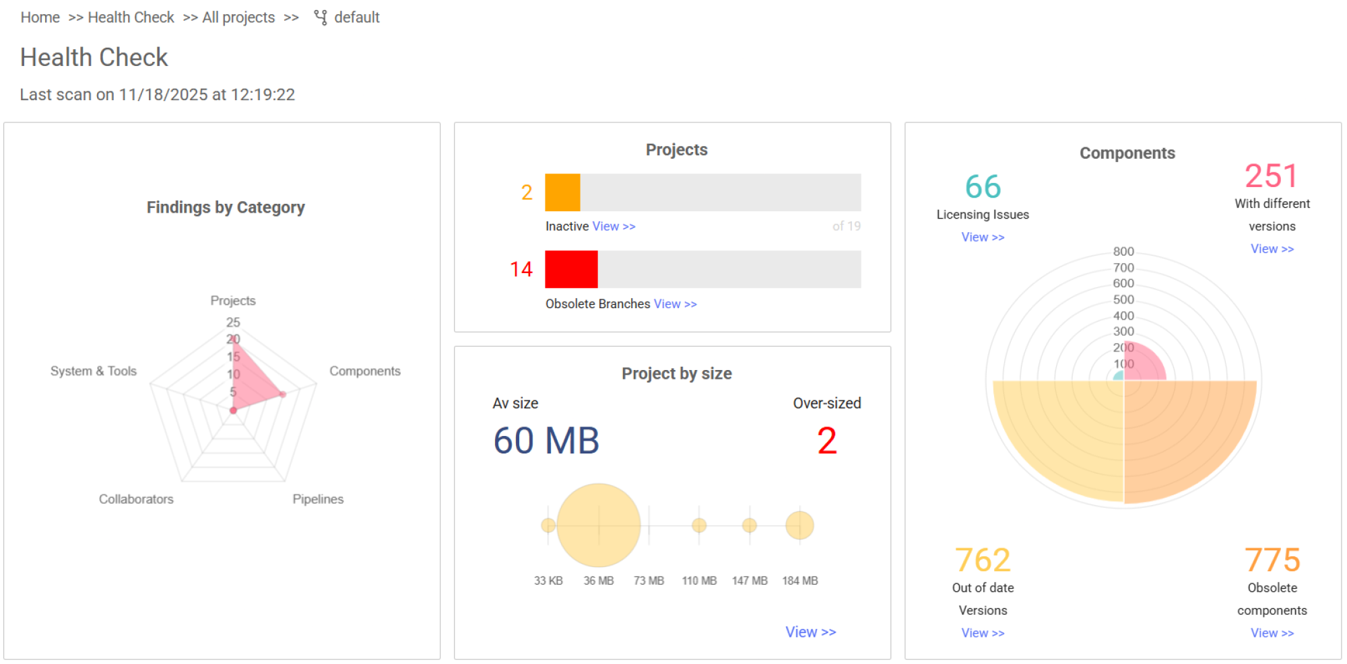The image size is (1347, 664).
Task: Open View link under Project by size
Action: click(810, 632)
